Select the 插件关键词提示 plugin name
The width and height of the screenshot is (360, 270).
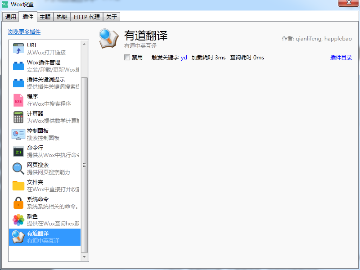tap(46, 80)
